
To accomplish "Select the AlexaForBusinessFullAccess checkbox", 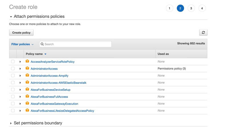I will click(x=13, y=97).
